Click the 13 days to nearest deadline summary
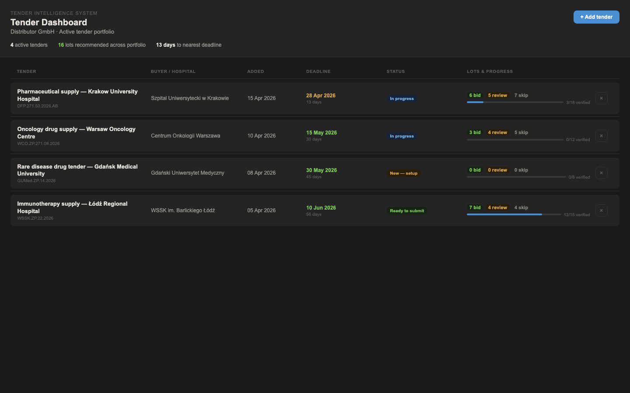Image resolution: width=630 pixels, height=393 pixels. 189,45
